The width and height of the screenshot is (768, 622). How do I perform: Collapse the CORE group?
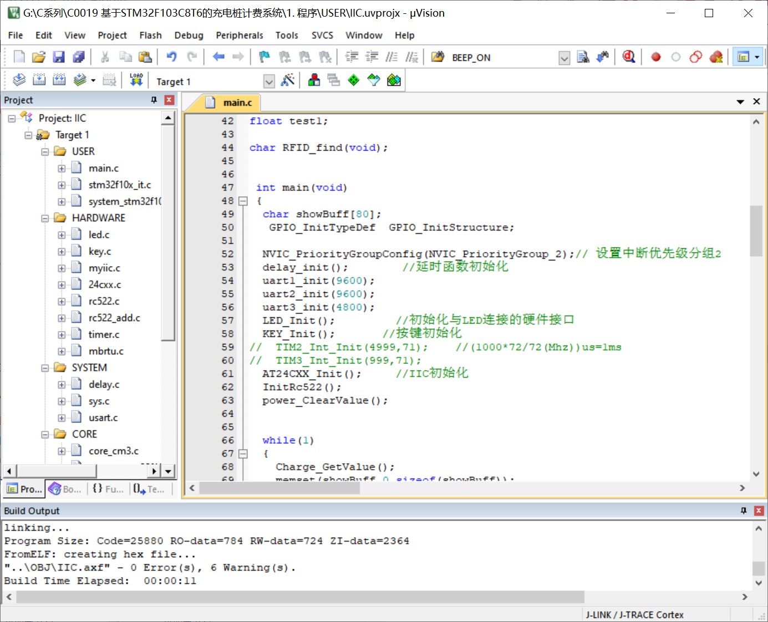[x=45, y=435]
